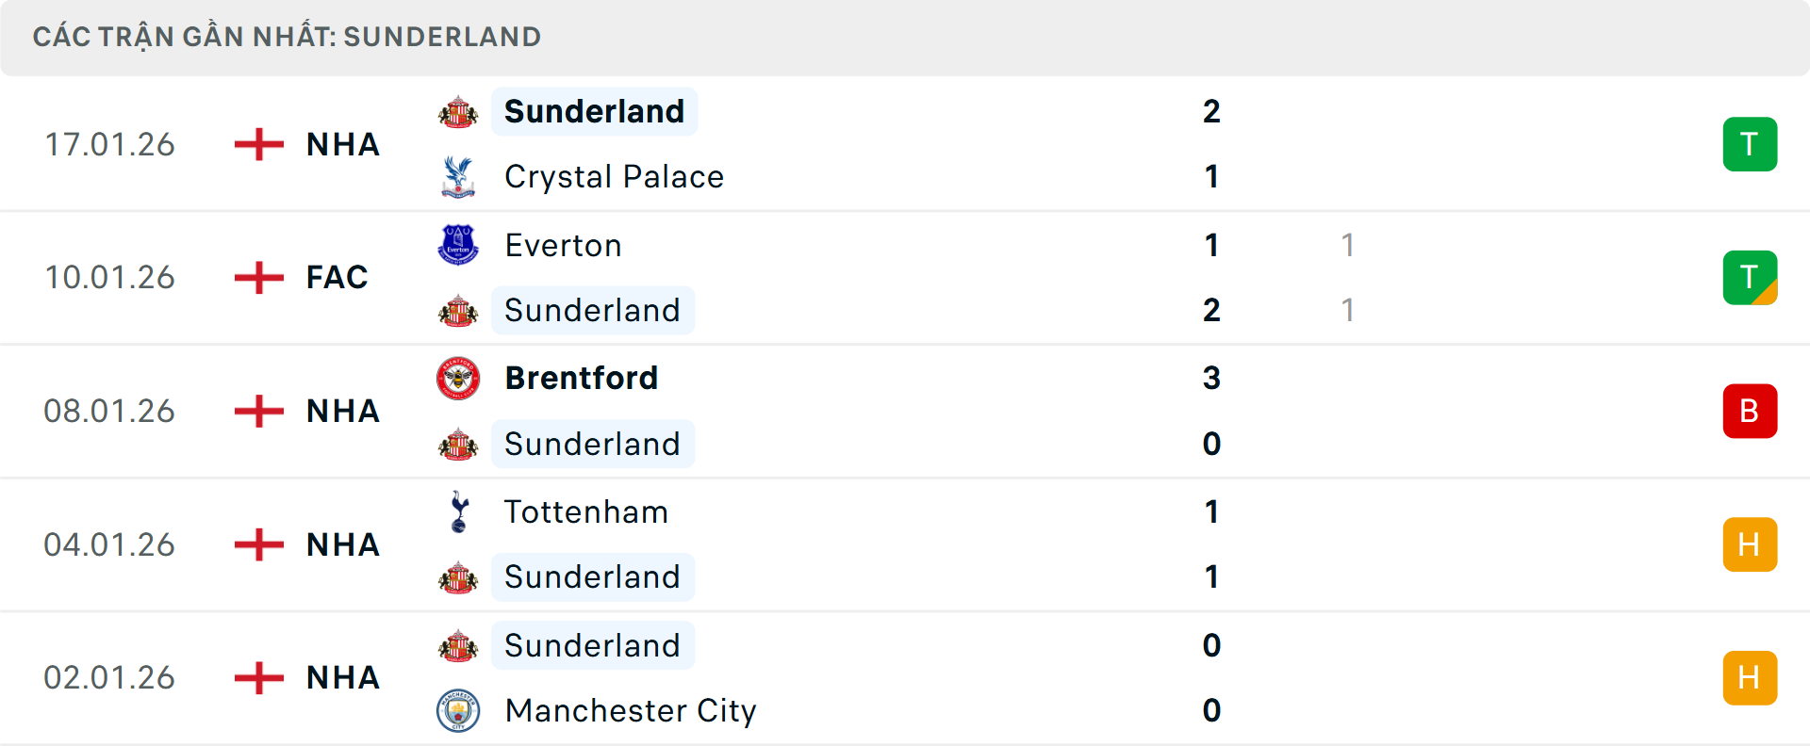Viewport: 1810px width, 746px height.
Task: Select the Tottenham Hotspur cockerel logo
Action: 458,511
